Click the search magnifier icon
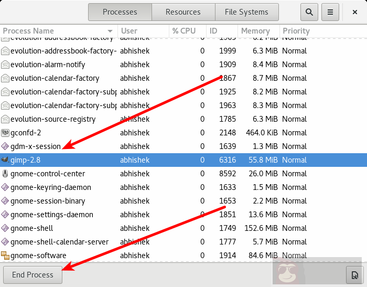The height and width of the screenshot is (287, 367). click(x=309, y=12)
